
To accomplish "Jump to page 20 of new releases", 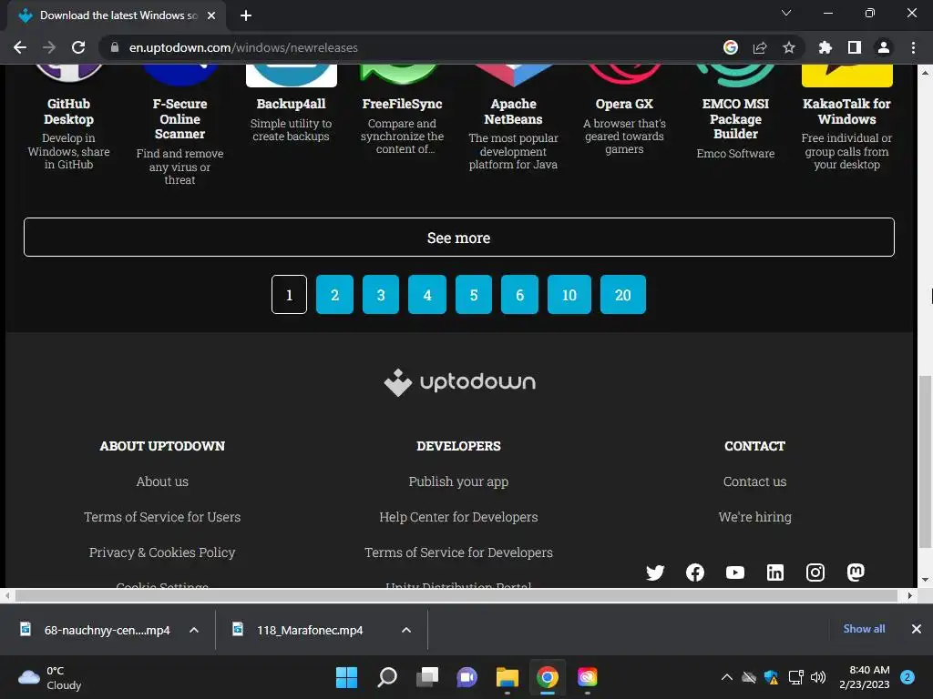I will (623, 294).
